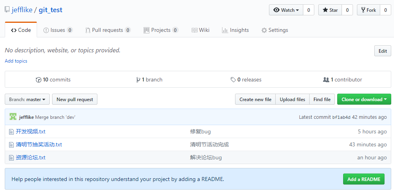Open the 10 commits link

pyautogui.click(x=53, y=80)
